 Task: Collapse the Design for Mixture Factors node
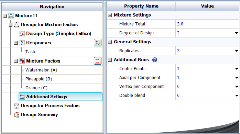11,25
